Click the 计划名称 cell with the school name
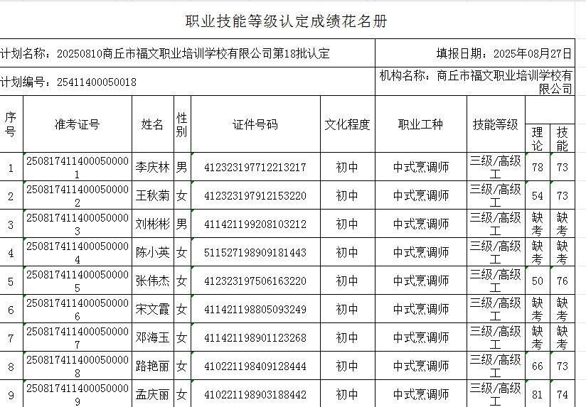The height and width of the screenshot is (407, 586). click(165, 54)
